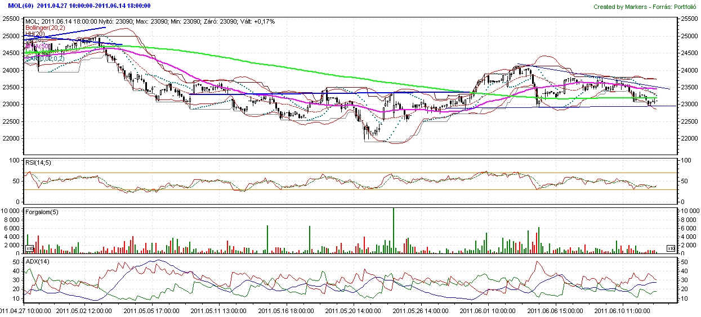Click the left X10 volume scale marker

coord(29,248)
